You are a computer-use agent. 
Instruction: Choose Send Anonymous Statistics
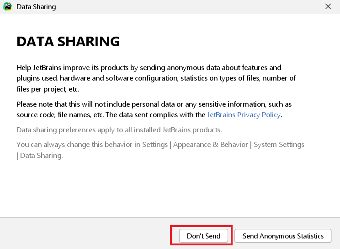click(x=283, y=236)
